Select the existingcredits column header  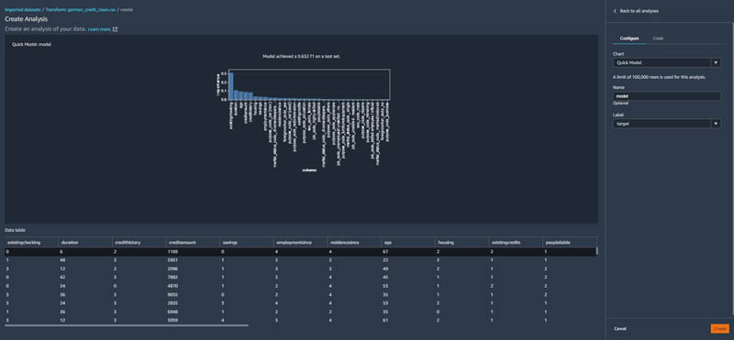516,243
